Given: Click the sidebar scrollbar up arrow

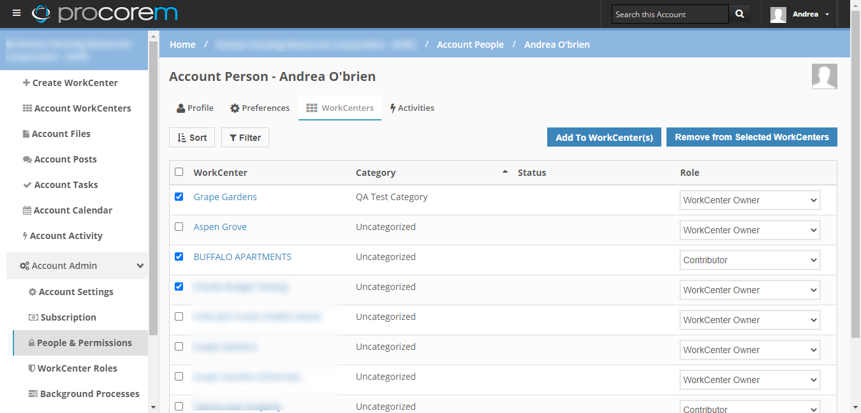Looking at the screenshot, I should point(153,35).
